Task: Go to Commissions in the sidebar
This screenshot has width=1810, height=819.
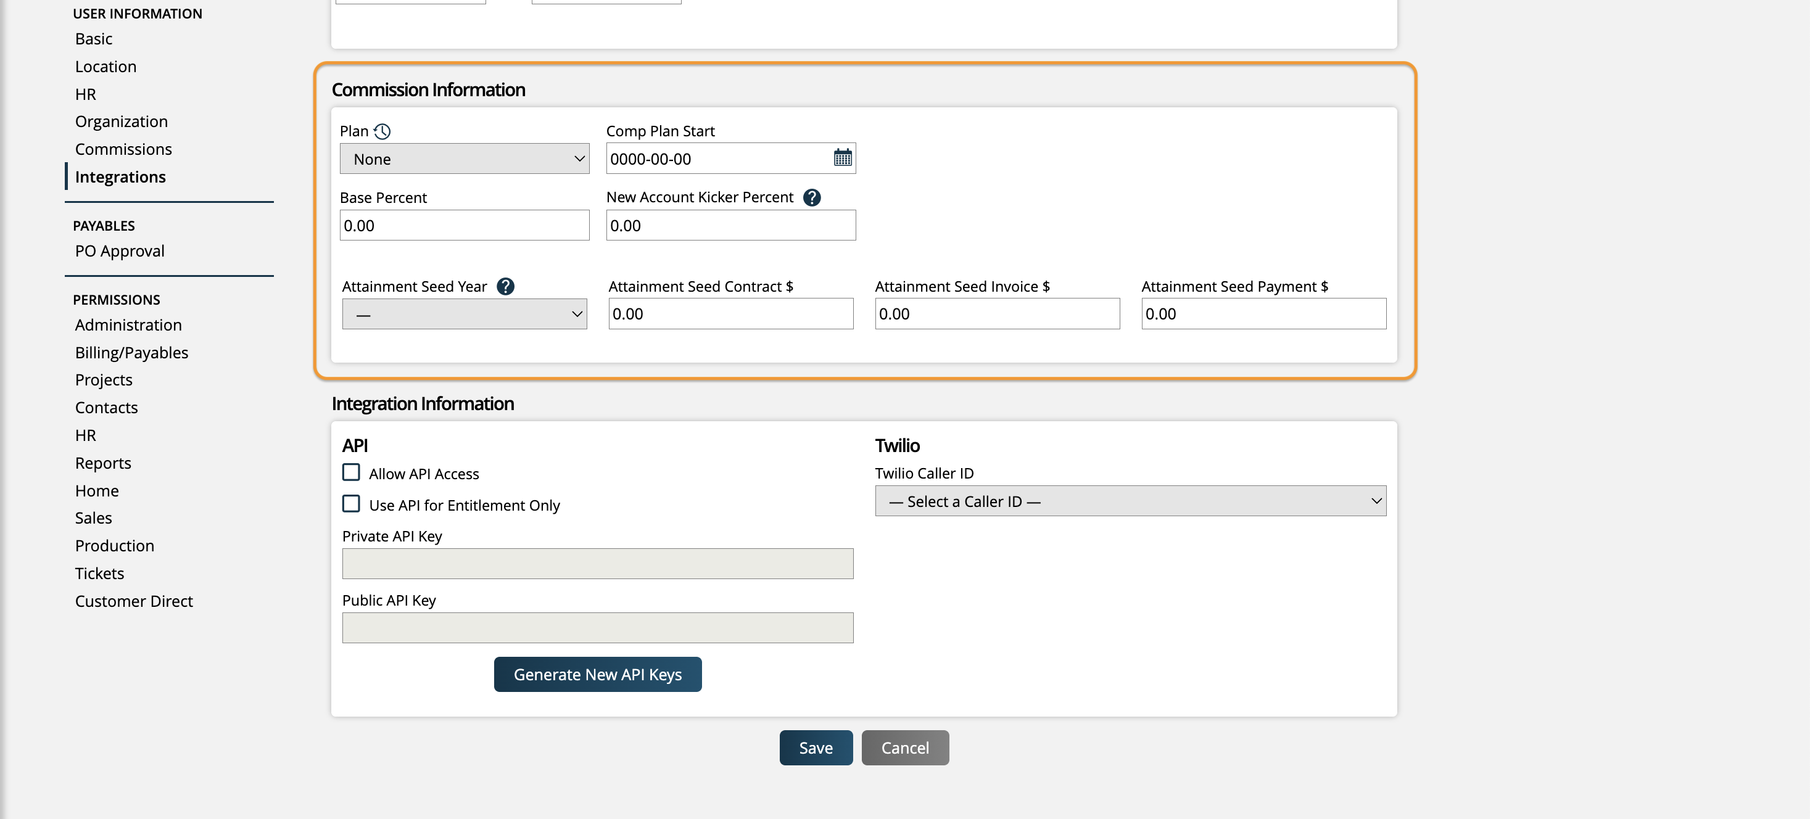Action: coord(123,149)
